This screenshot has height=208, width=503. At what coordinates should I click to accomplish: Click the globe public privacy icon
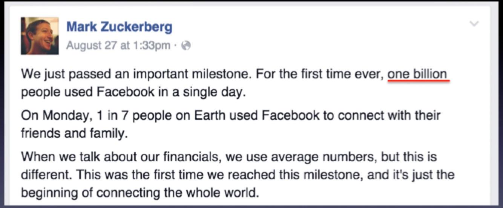[x=186, y=46]
